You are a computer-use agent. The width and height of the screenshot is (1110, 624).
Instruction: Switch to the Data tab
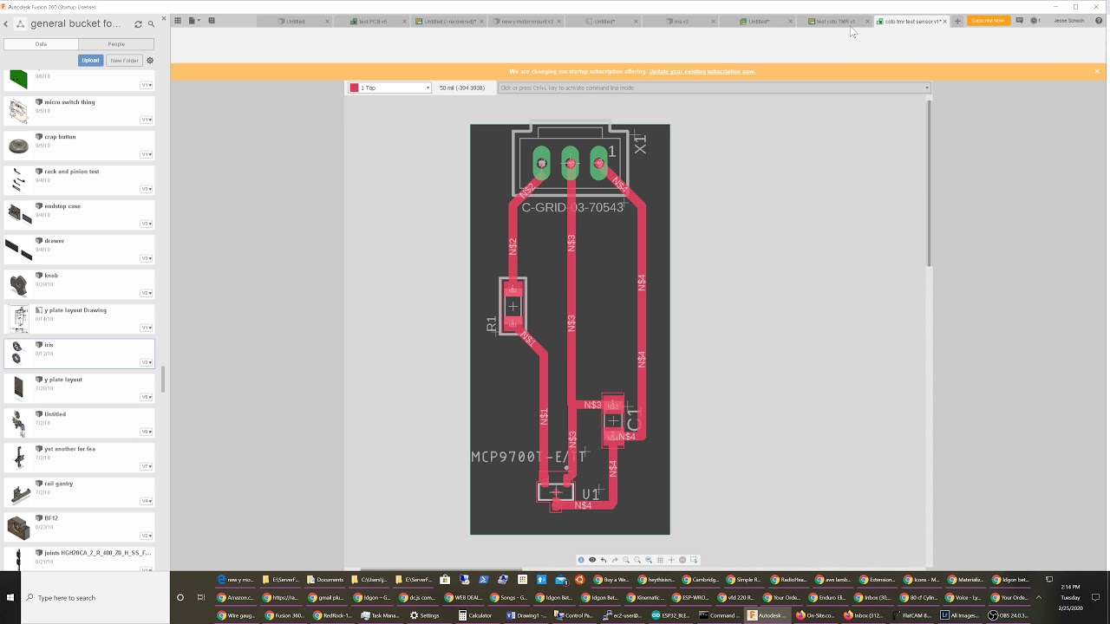(x=41, y=43)
